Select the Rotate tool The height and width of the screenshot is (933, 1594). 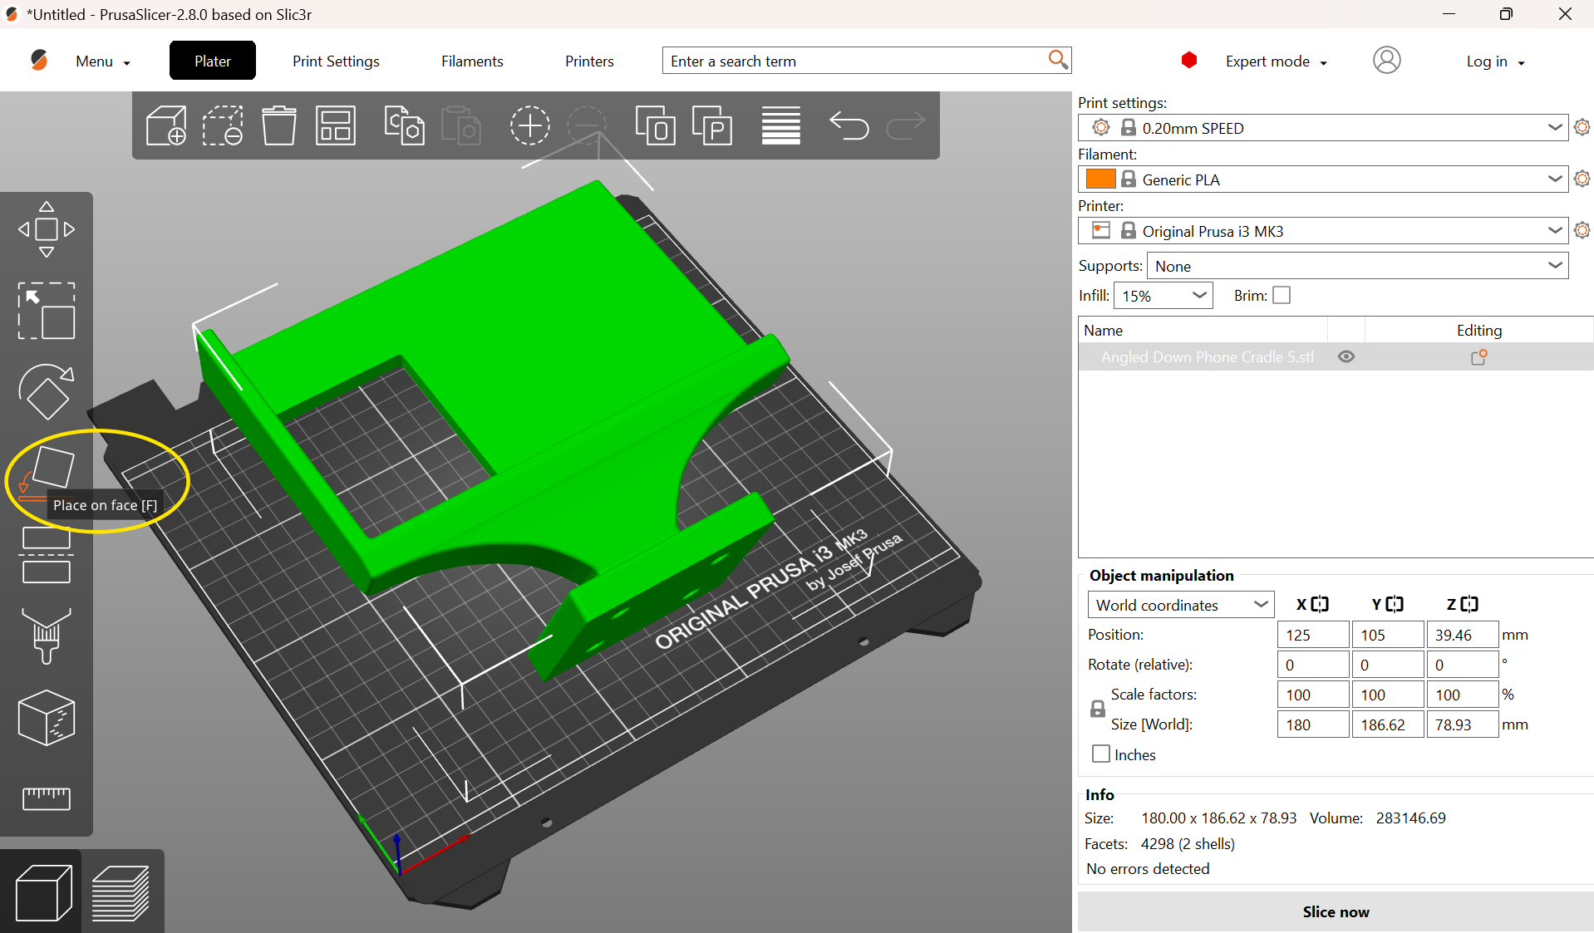[47, 391]
